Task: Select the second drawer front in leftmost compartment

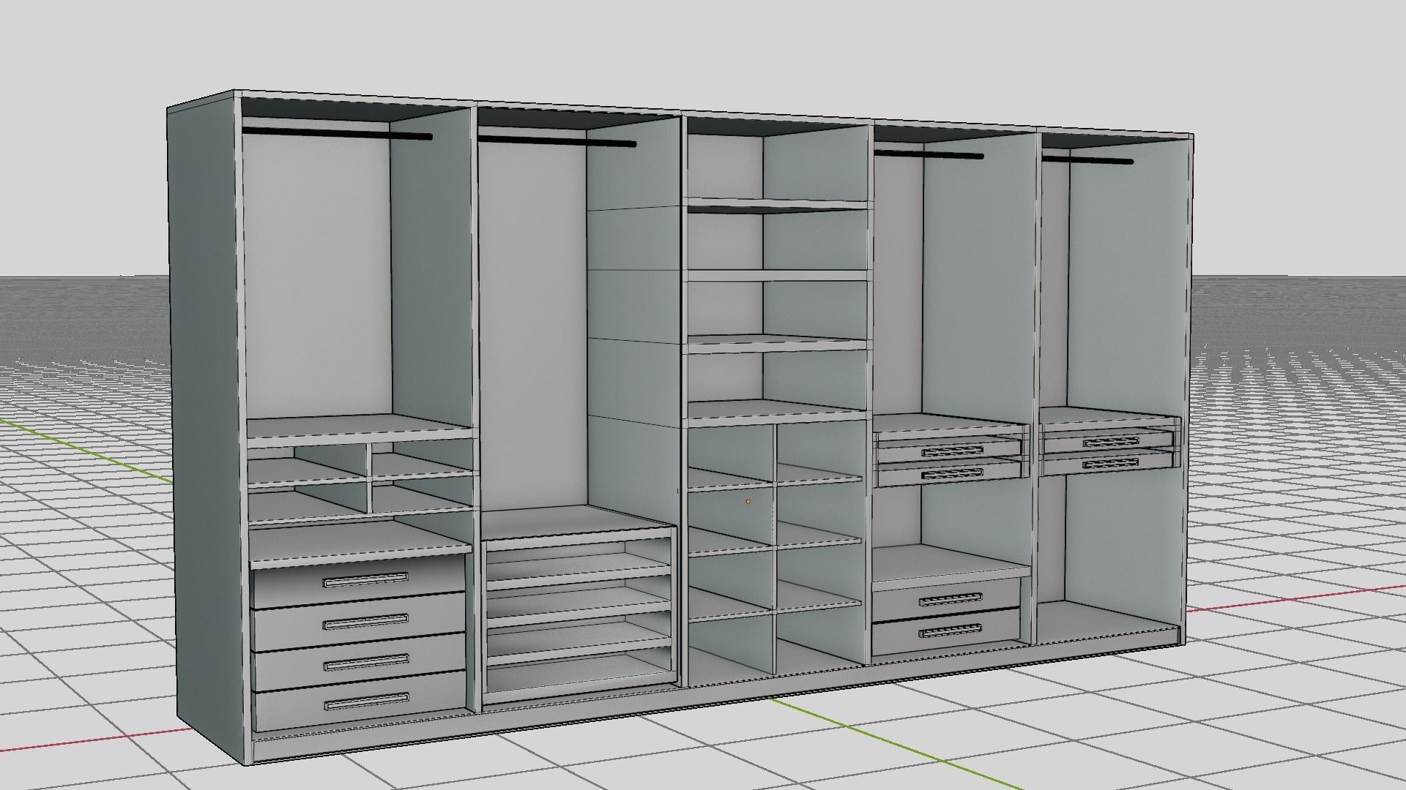Action: click(x=360, y=621)
